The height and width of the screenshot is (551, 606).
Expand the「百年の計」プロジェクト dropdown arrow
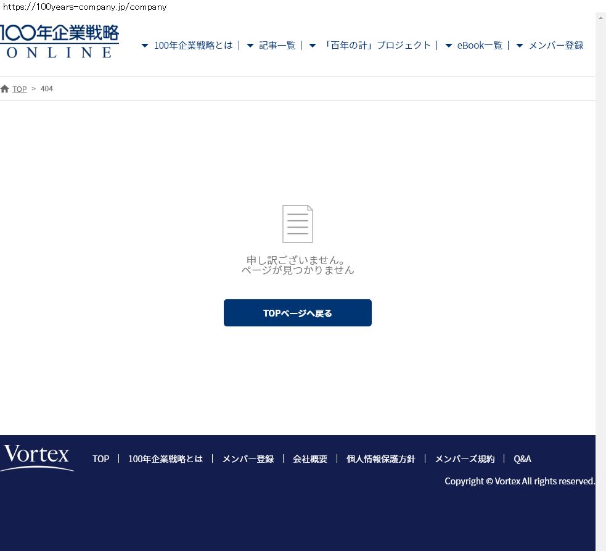(x=313, y=46)
